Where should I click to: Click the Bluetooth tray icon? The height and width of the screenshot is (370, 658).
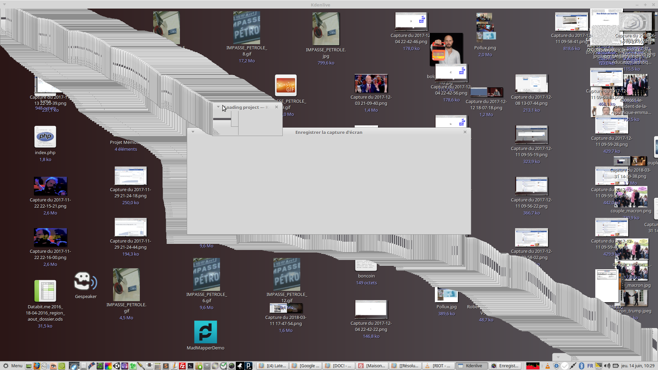tap(582, 366)
